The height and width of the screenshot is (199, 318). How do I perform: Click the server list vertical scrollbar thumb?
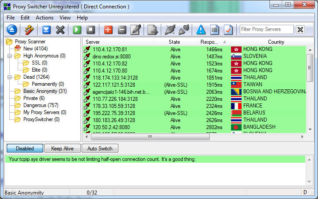click(310, 68)
